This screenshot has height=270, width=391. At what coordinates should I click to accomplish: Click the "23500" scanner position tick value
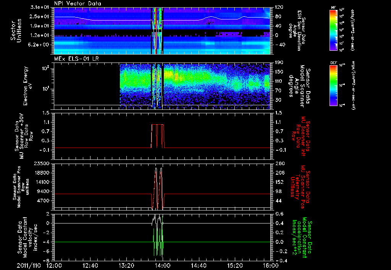41,163
